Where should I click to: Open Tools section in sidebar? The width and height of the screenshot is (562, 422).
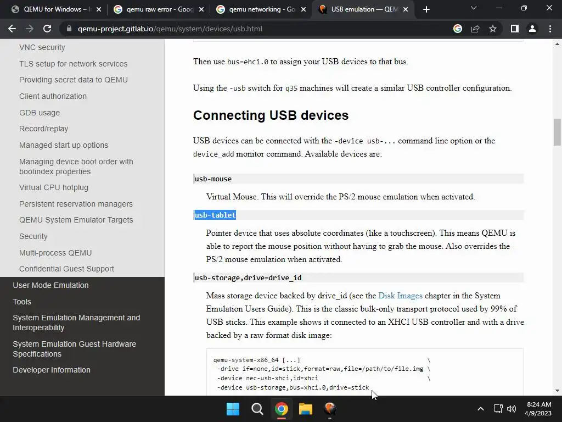22,302
